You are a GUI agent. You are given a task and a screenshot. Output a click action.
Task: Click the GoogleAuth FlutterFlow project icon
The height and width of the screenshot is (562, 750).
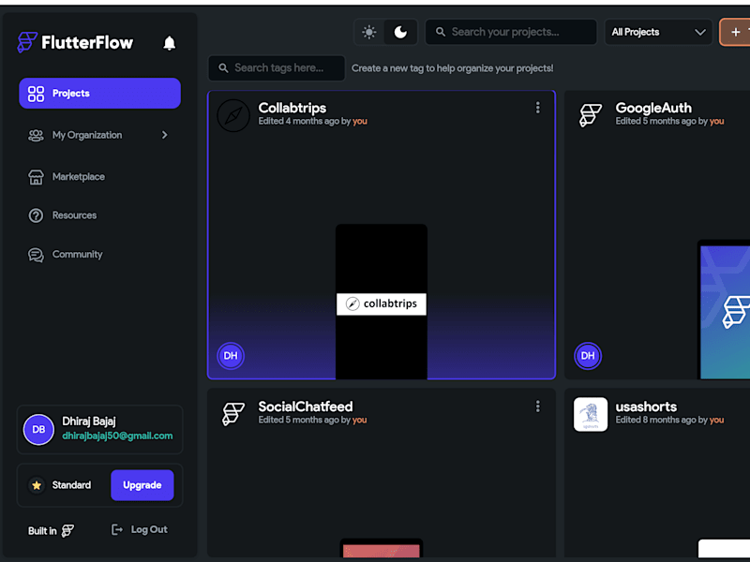[x=591, y=115]
